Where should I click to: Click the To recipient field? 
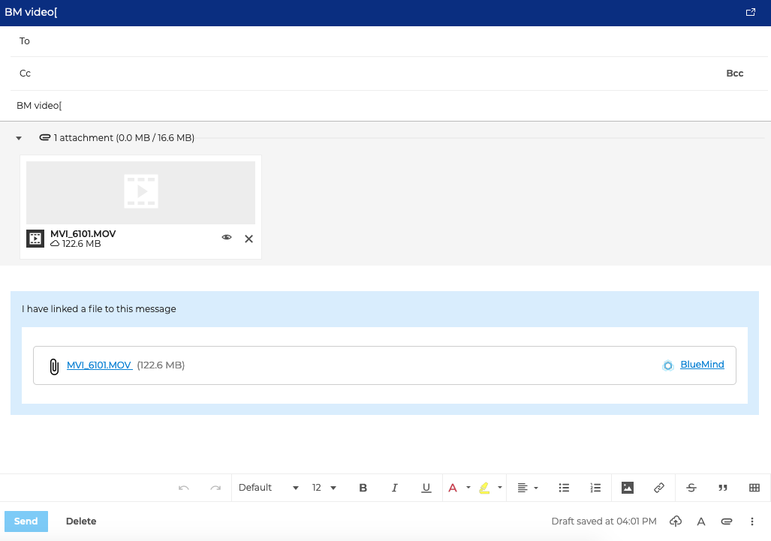click(x=389, y=41)
